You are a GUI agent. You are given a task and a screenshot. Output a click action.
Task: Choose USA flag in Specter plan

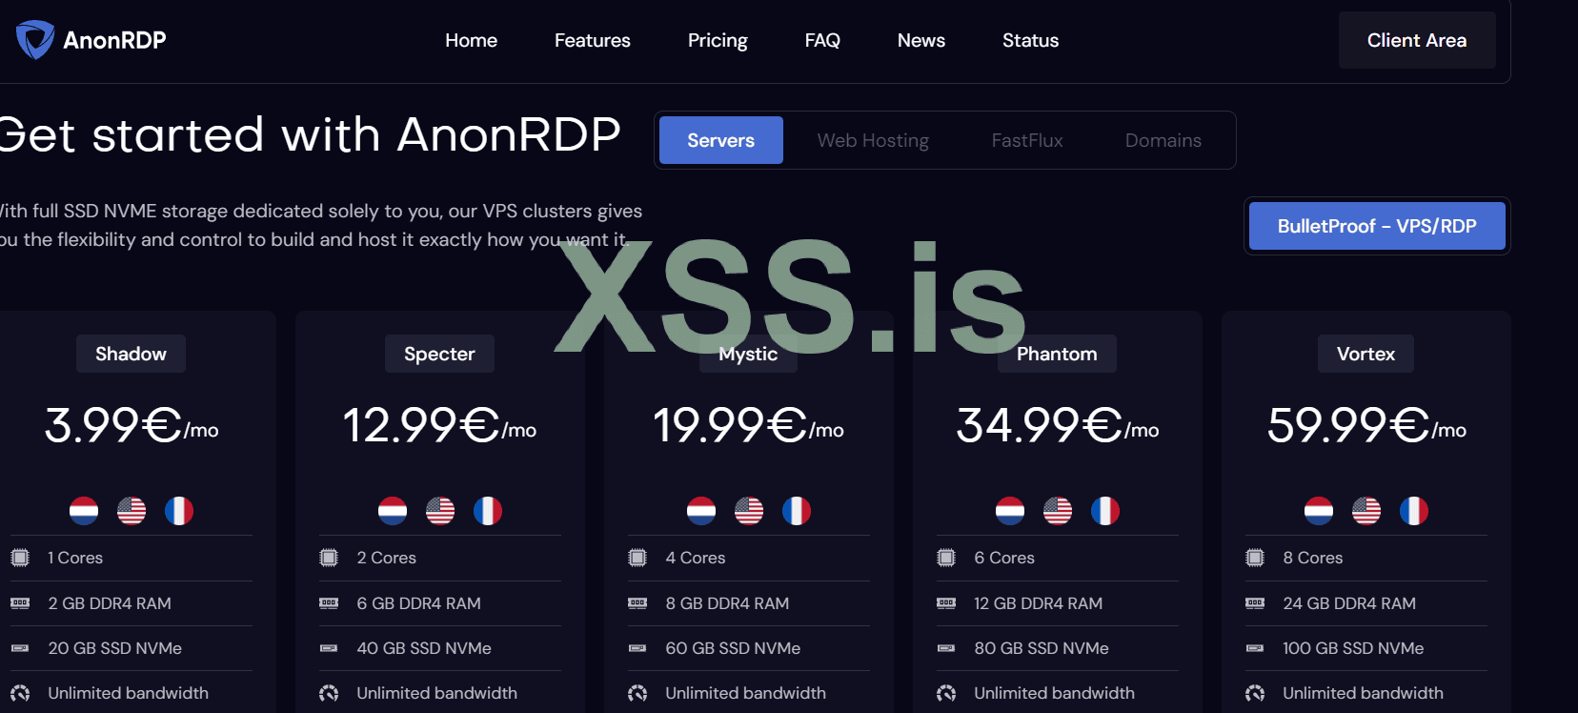pyautogui.click(x=440, y=511)
